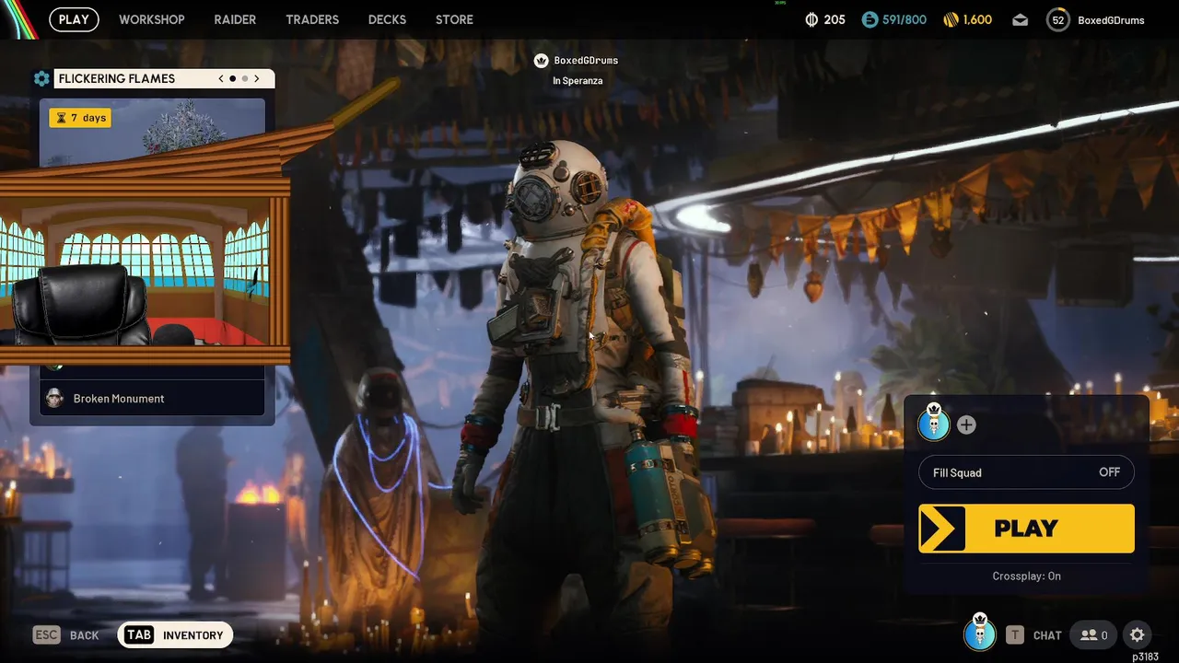This screenshot has width=1179, height=663.
Task: Open the RAIDER tab
Action: [x=235, y=19]
